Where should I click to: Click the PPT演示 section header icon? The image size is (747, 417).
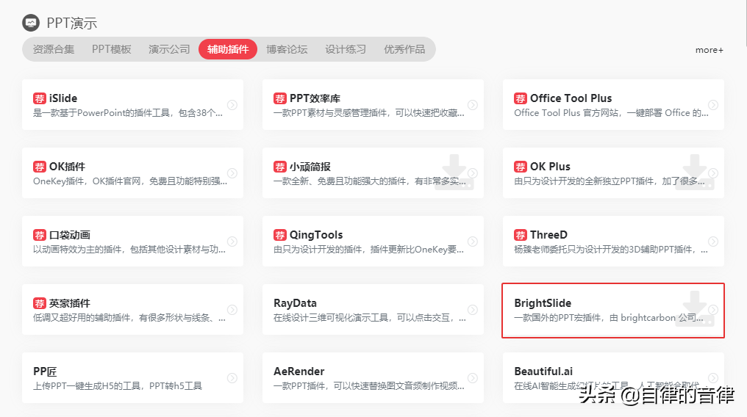tap(31, 23)
